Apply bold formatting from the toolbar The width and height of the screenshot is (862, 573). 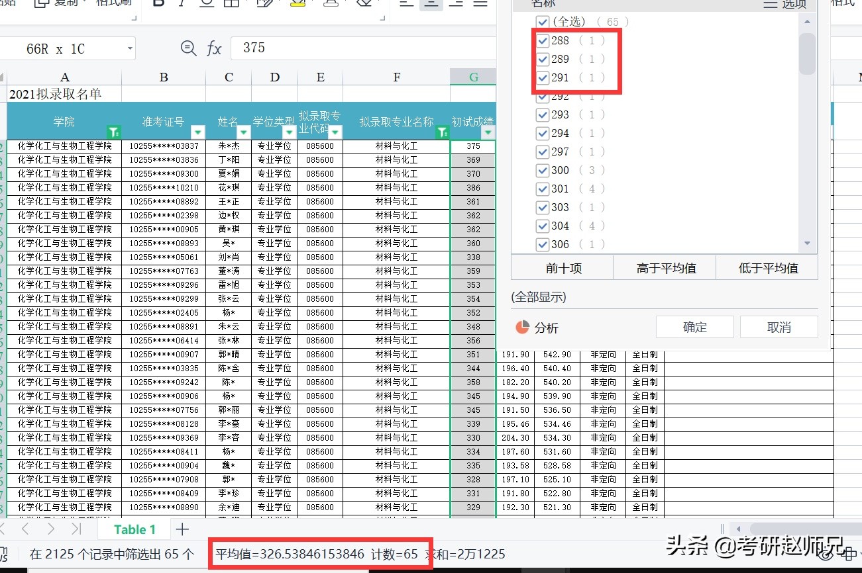[158, 5]
